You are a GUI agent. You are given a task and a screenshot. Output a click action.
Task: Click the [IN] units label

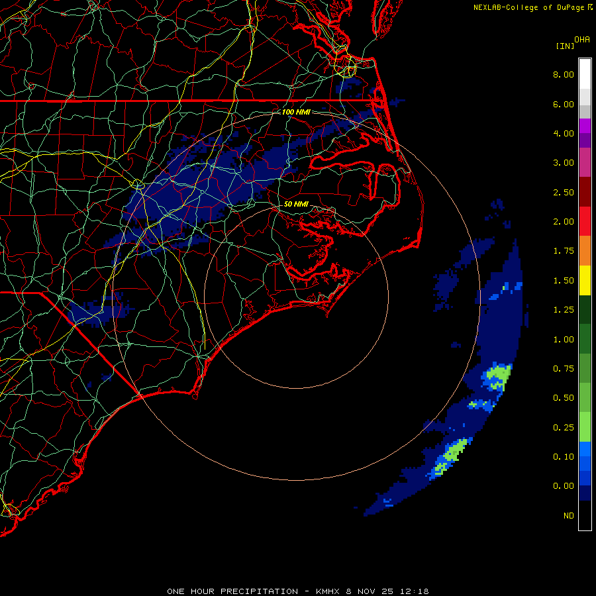point(565,46)
